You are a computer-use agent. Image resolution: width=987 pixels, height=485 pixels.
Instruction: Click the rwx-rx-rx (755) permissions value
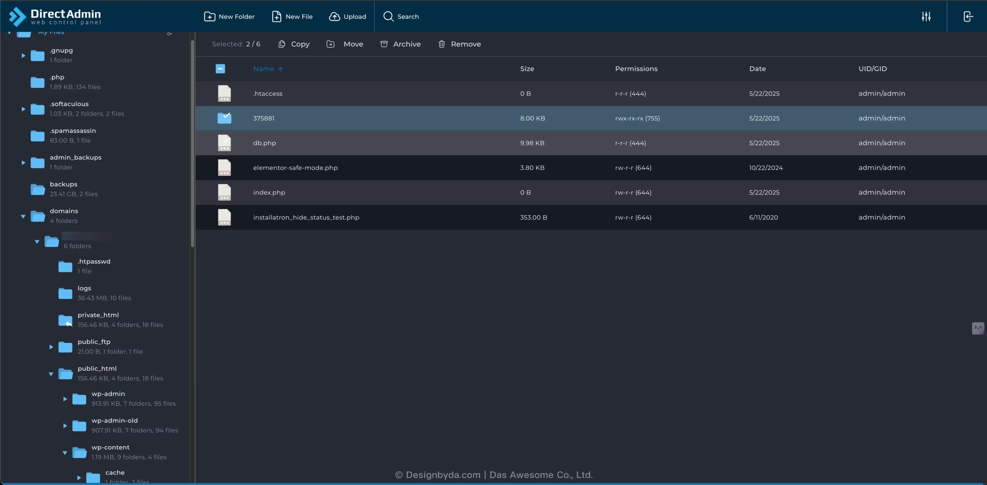tap(637, 118)
